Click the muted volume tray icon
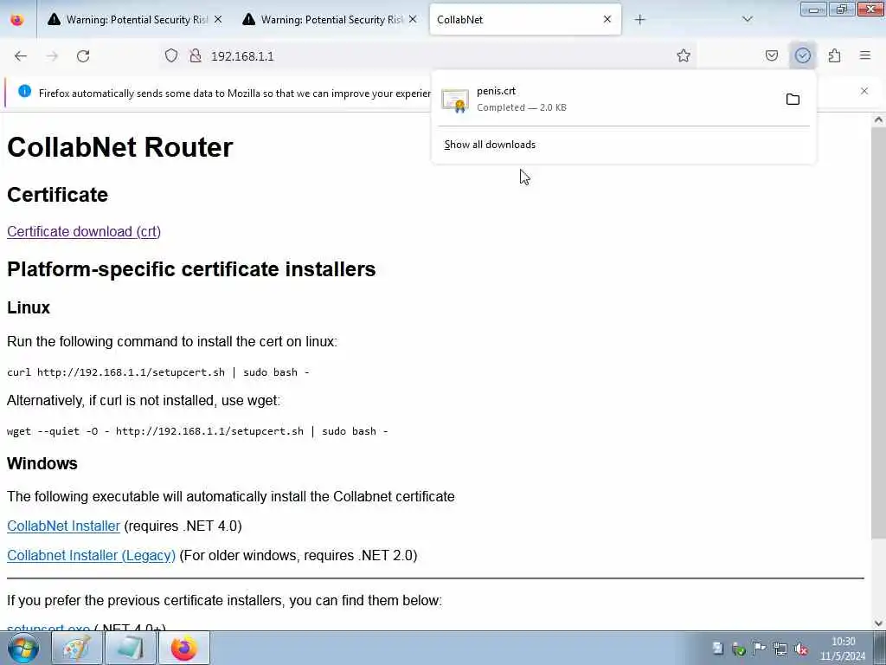Screen dimensions: 886x665 coord(801,649)
